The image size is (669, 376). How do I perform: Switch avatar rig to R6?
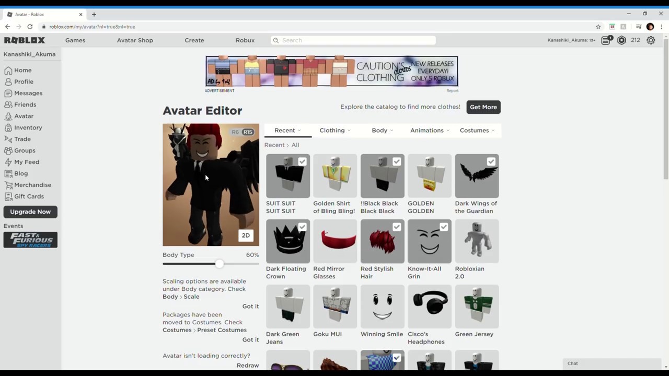click(235, 132)
